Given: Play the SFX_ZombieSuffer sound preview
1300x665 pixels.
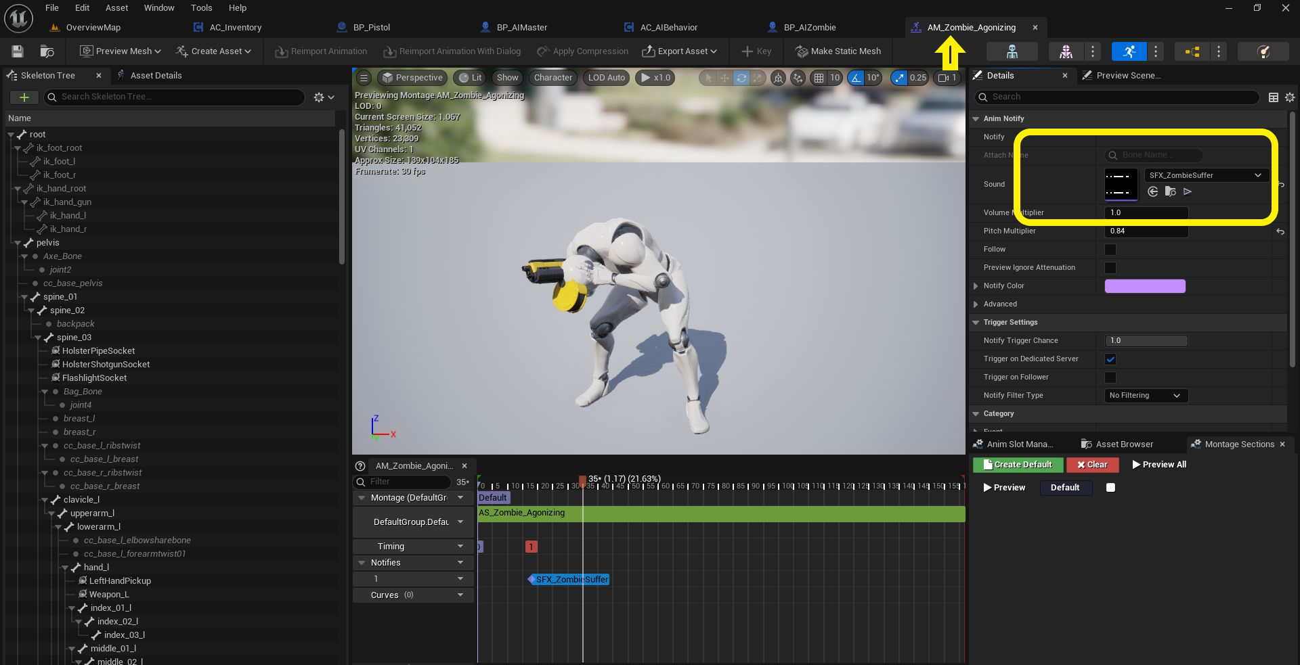Looking at the screenshot, I should point(1188,192).
